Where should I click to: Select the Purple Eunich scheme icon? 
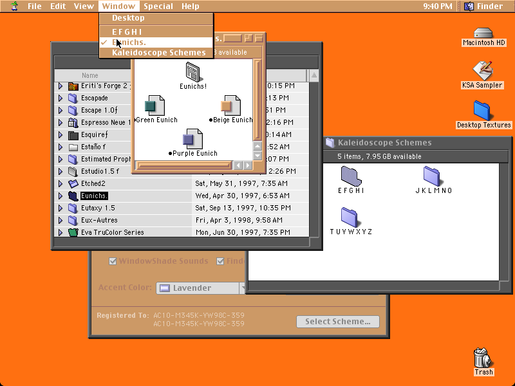point(192,139)
